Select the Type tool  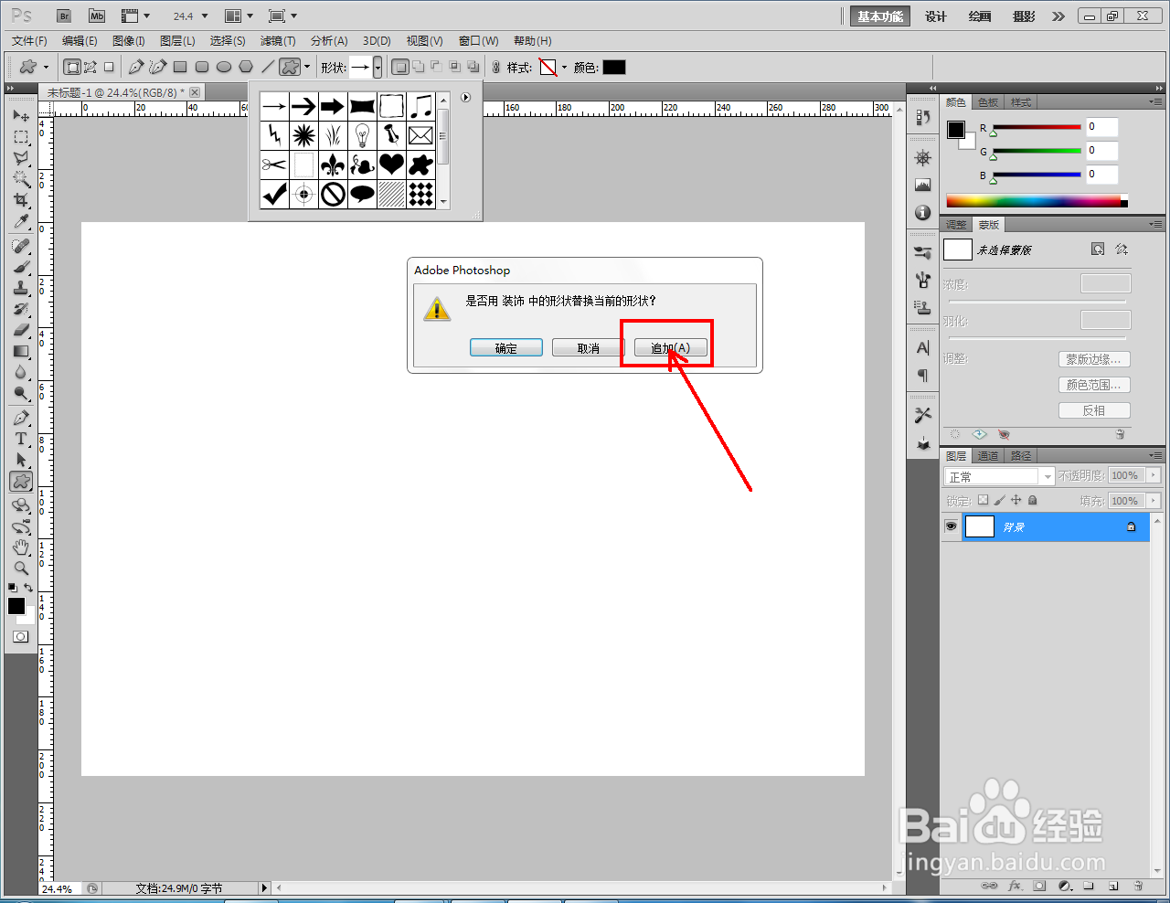point(21,439)
